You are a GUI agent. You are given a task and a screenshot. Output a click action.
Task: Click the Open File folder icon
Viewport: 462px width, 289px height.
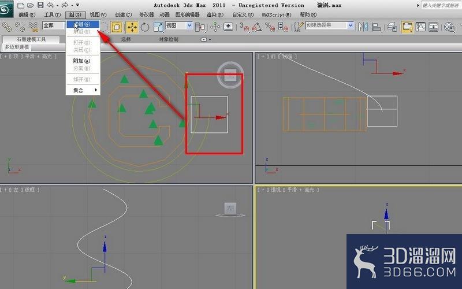[x=31, y=5]
